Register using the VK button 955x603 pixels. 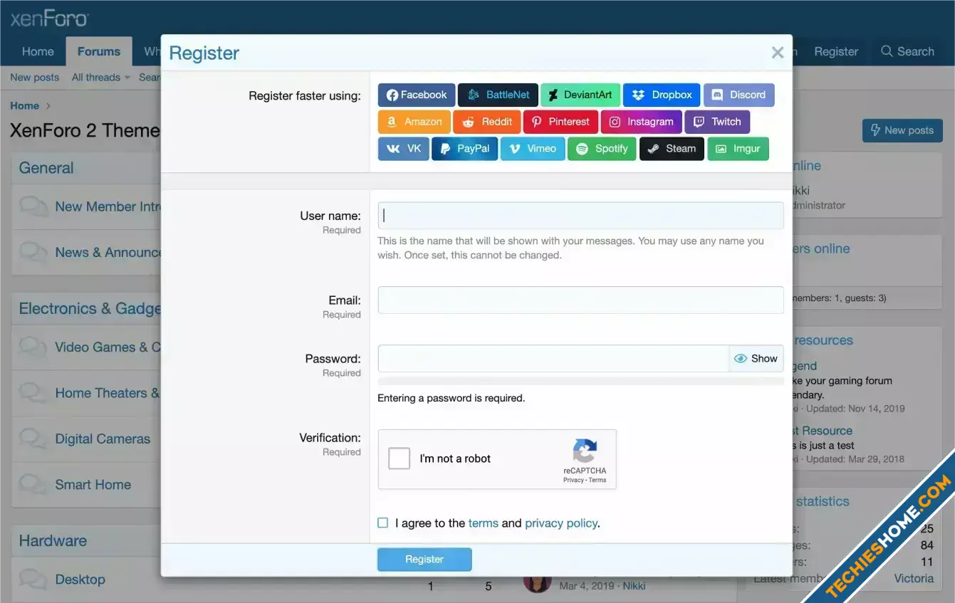click(404, 149)
